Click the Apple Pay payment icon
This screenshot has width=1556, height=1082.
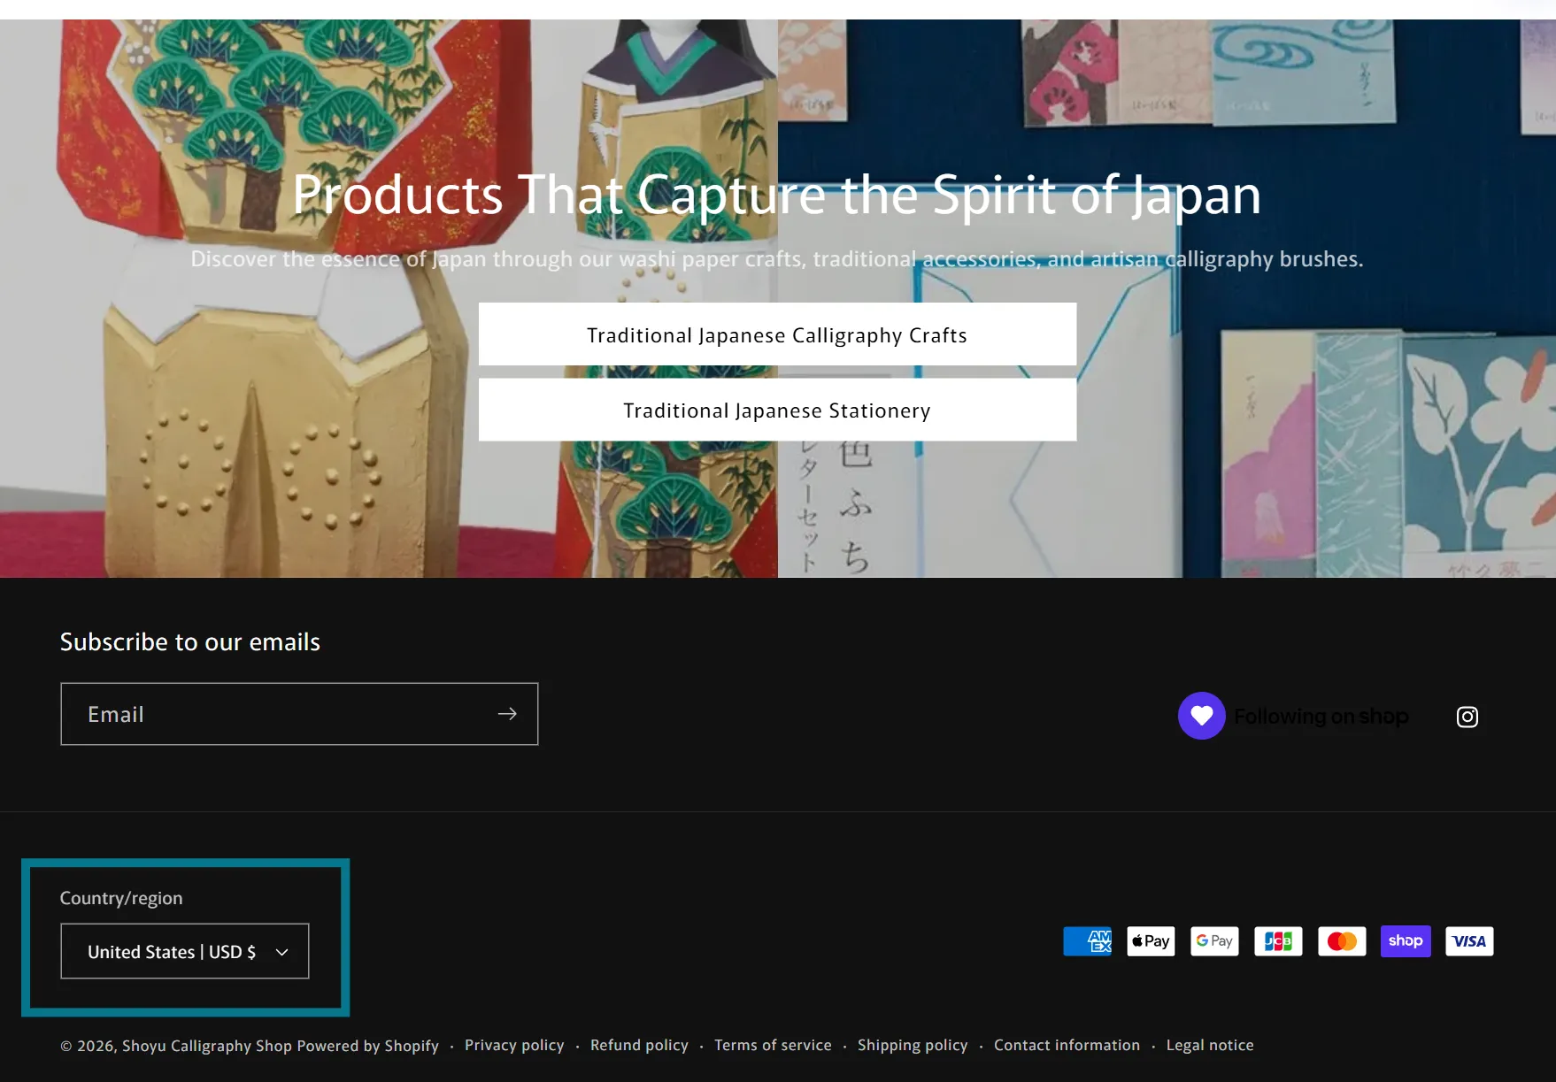(x=1151, y=941)
